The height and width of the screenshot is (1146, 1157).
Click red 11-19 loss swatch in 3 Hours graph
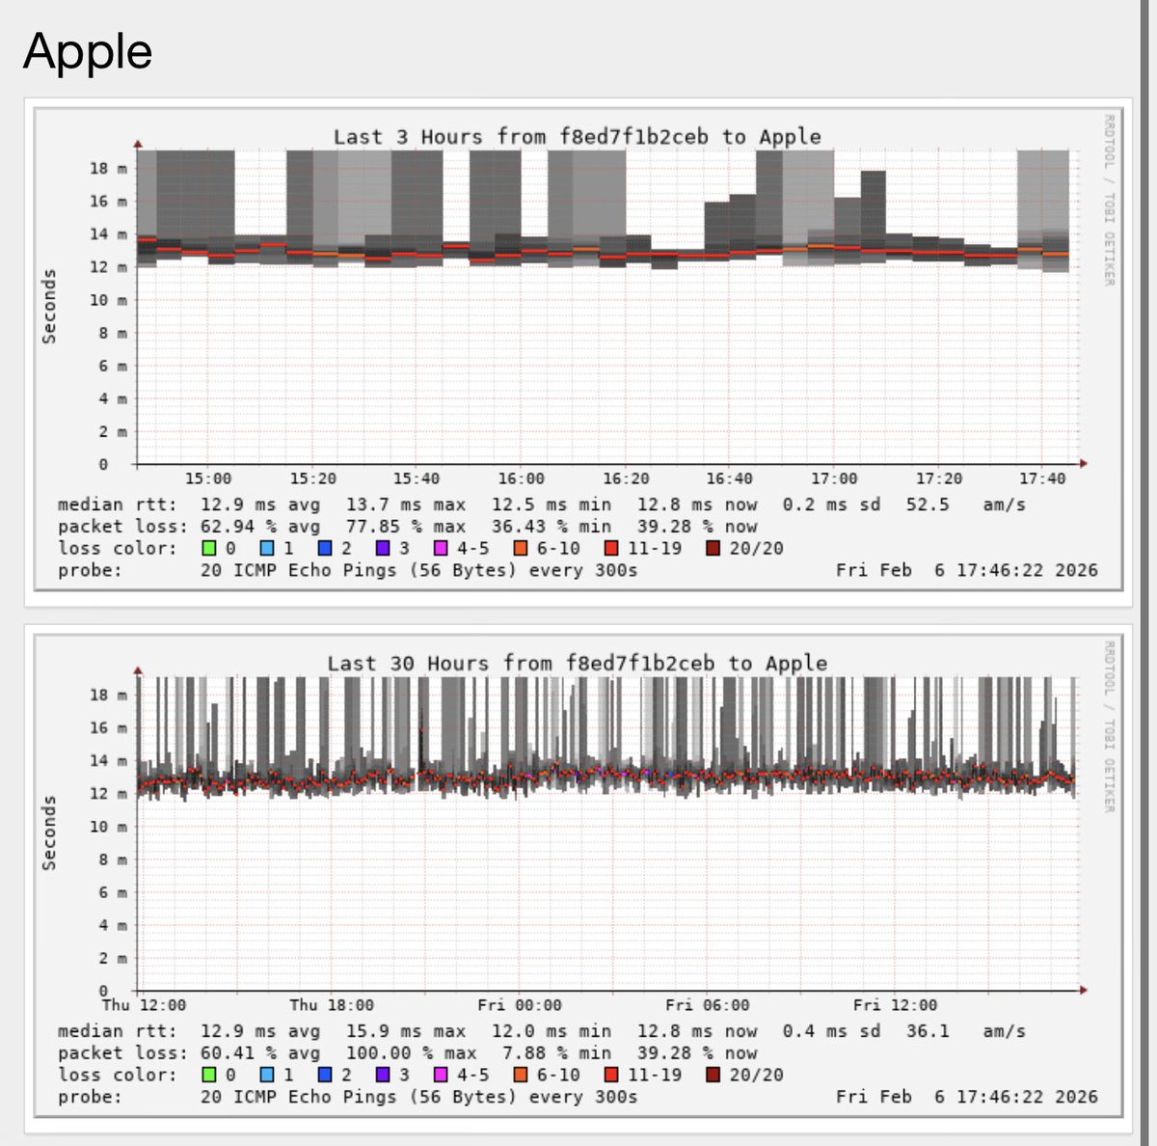(x=611, y=549)
